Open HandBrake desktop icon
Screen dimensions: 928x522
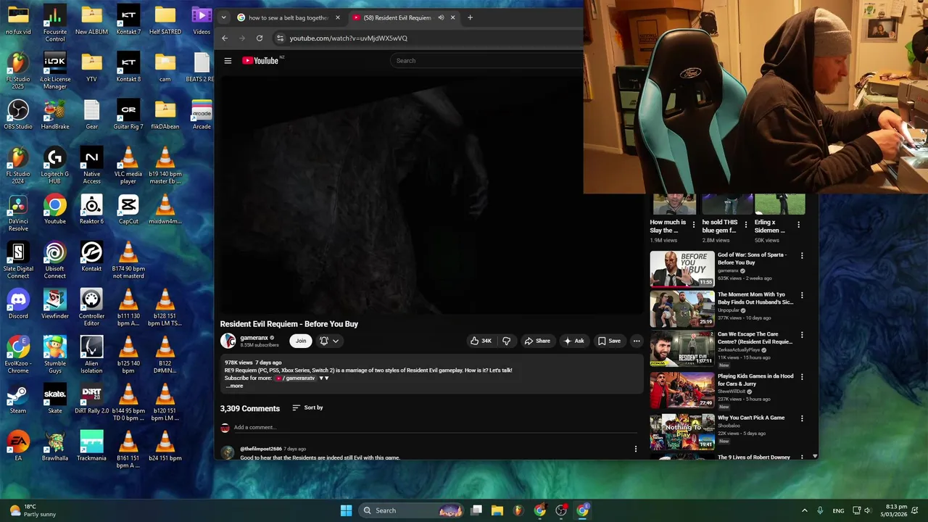[55, 115]
